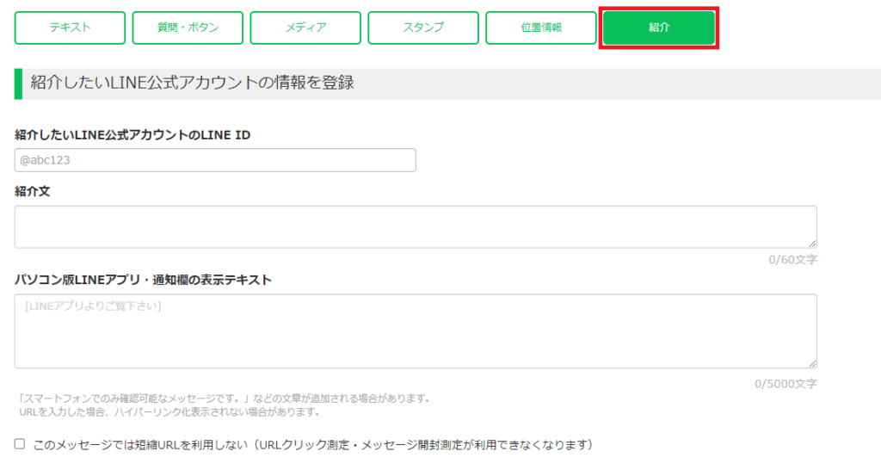Click the 0/60文字 counter
This screenshot has height=476, width=881.
(792, 260)
